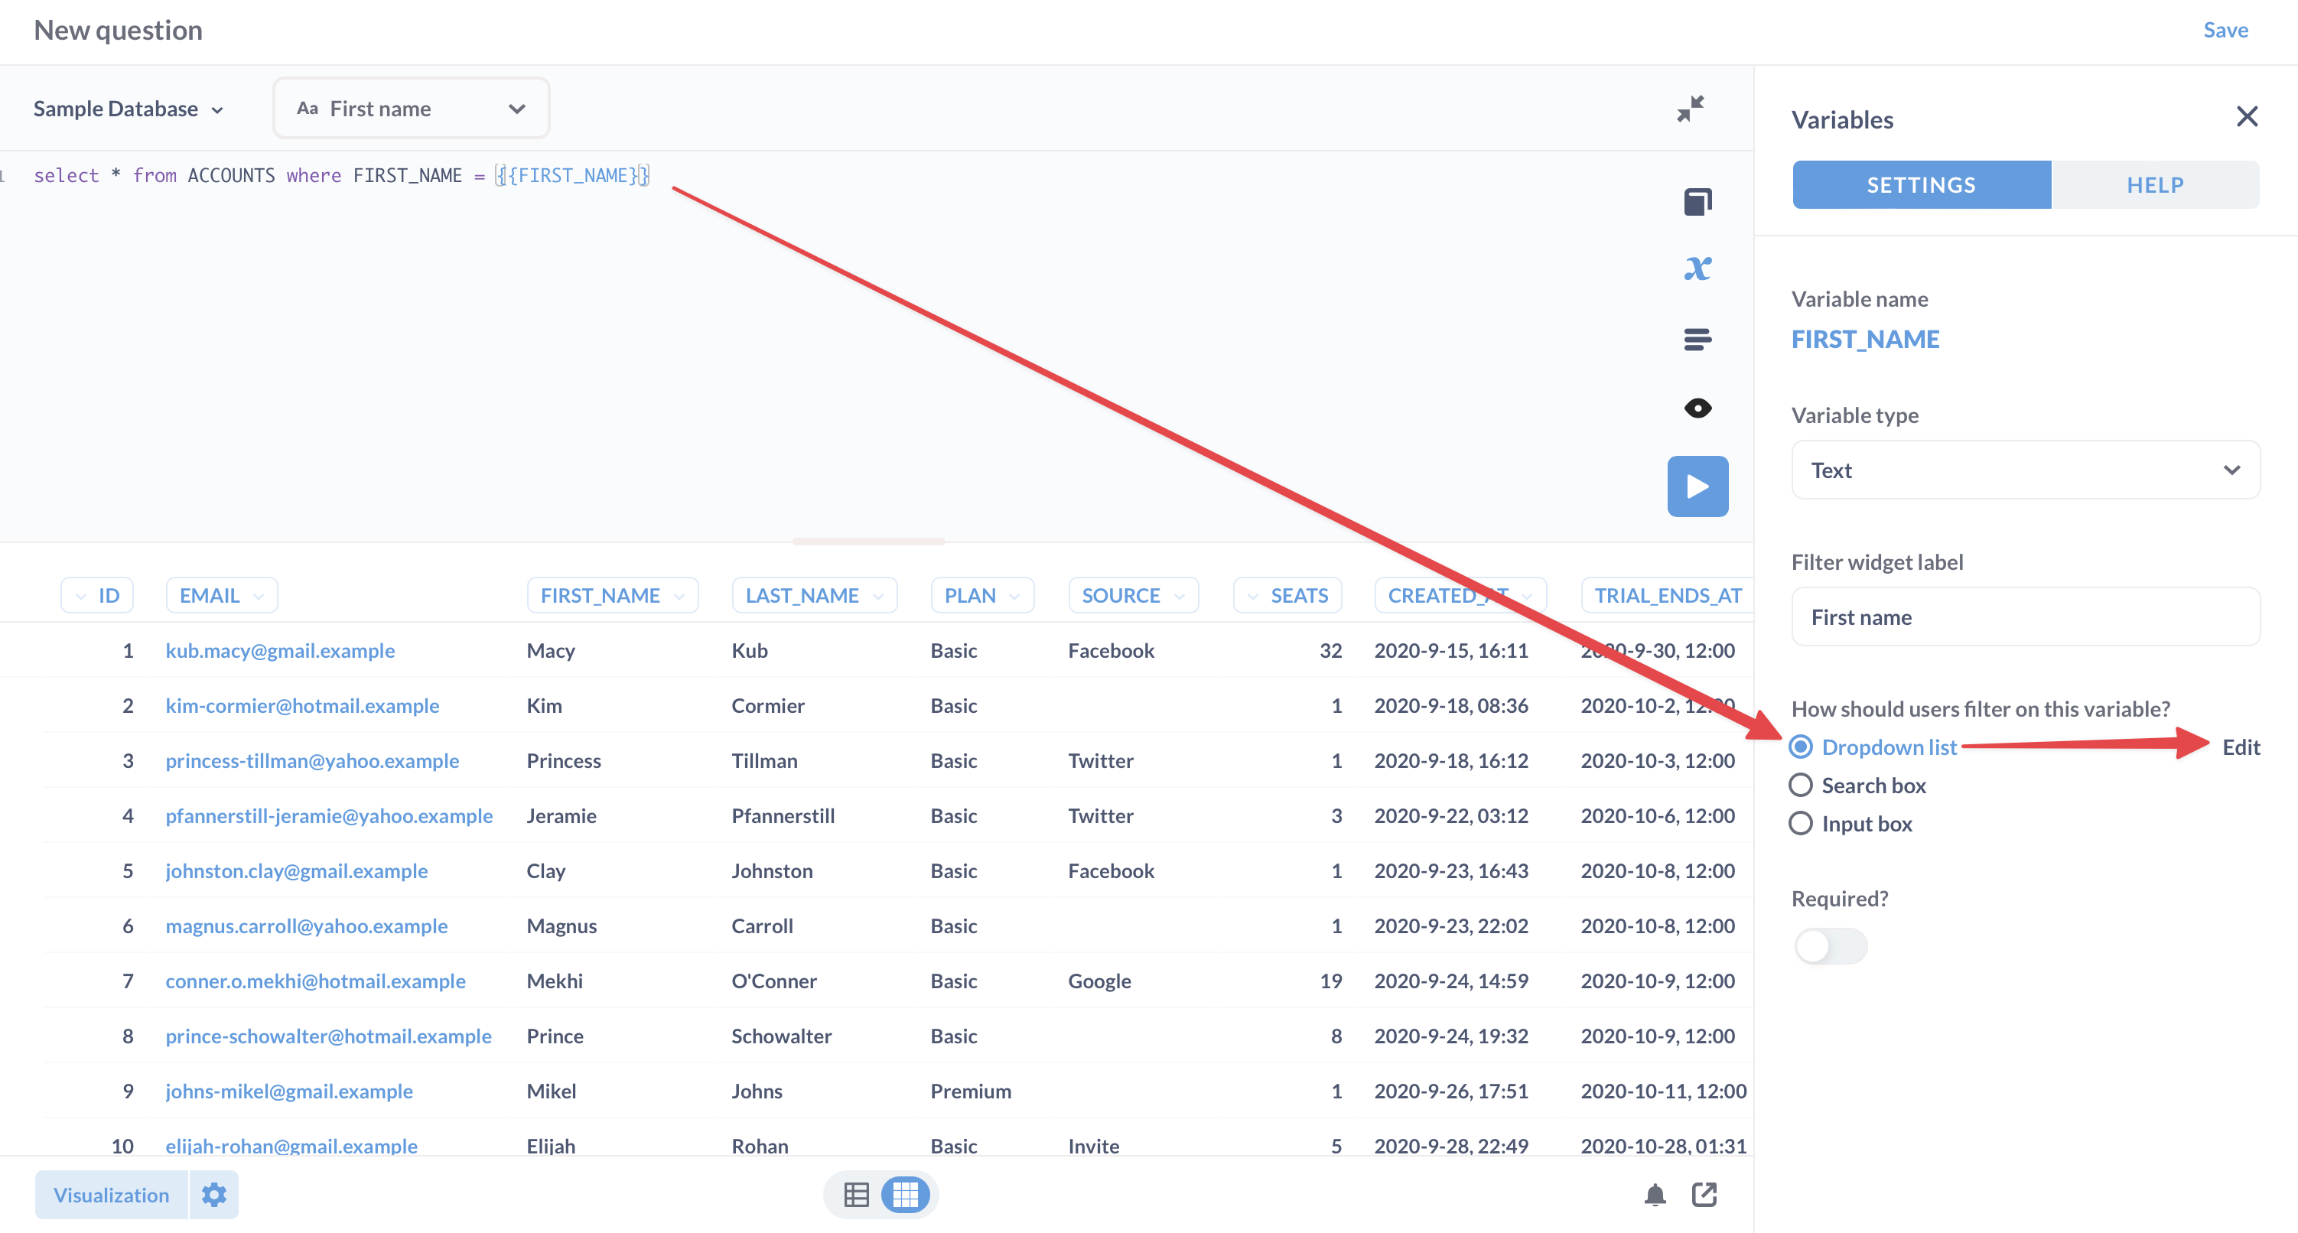2298x1233 pixels.
Task: Open the Sample Database selector
Action: [x=128, y=109]
